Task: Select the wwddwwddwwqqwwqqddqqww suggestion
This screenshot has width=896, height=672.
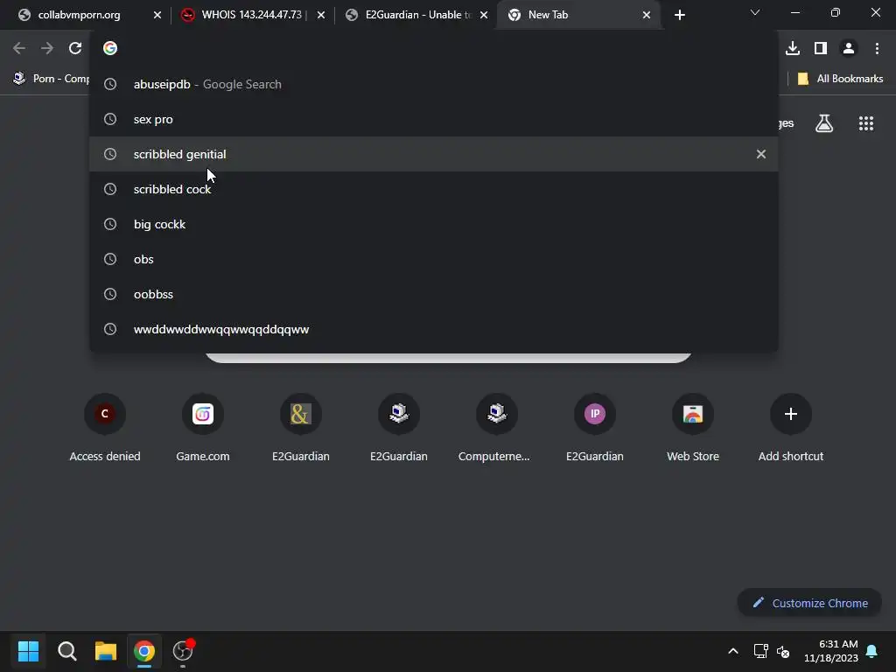Action: pos(434,329)
